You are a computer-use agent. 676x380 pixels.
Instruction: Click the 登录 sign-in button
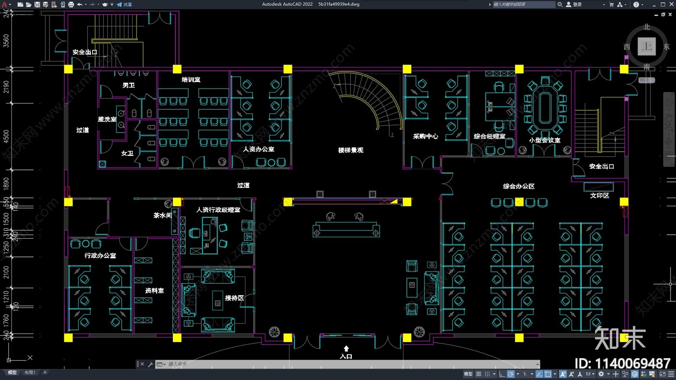(x=574, y=4)
